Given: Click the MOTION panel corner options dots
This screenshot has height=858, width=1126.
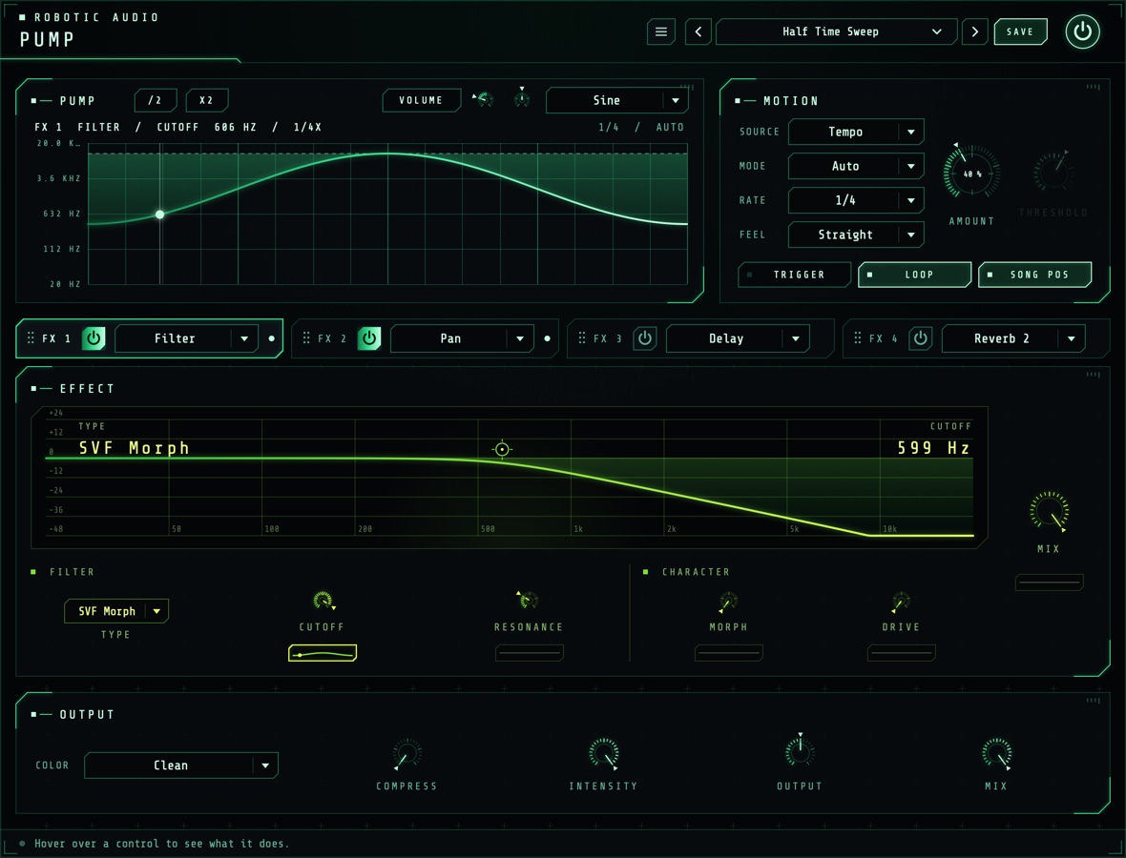Looking at the screenshot, I should coord(1093,88).
